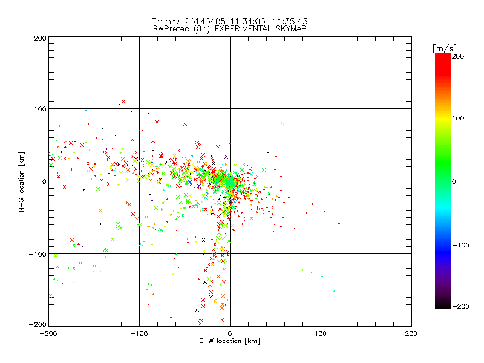The image size is (484, 363).
Task: Click the y-axis tick label '200'
Action: [x=40, y=38]
